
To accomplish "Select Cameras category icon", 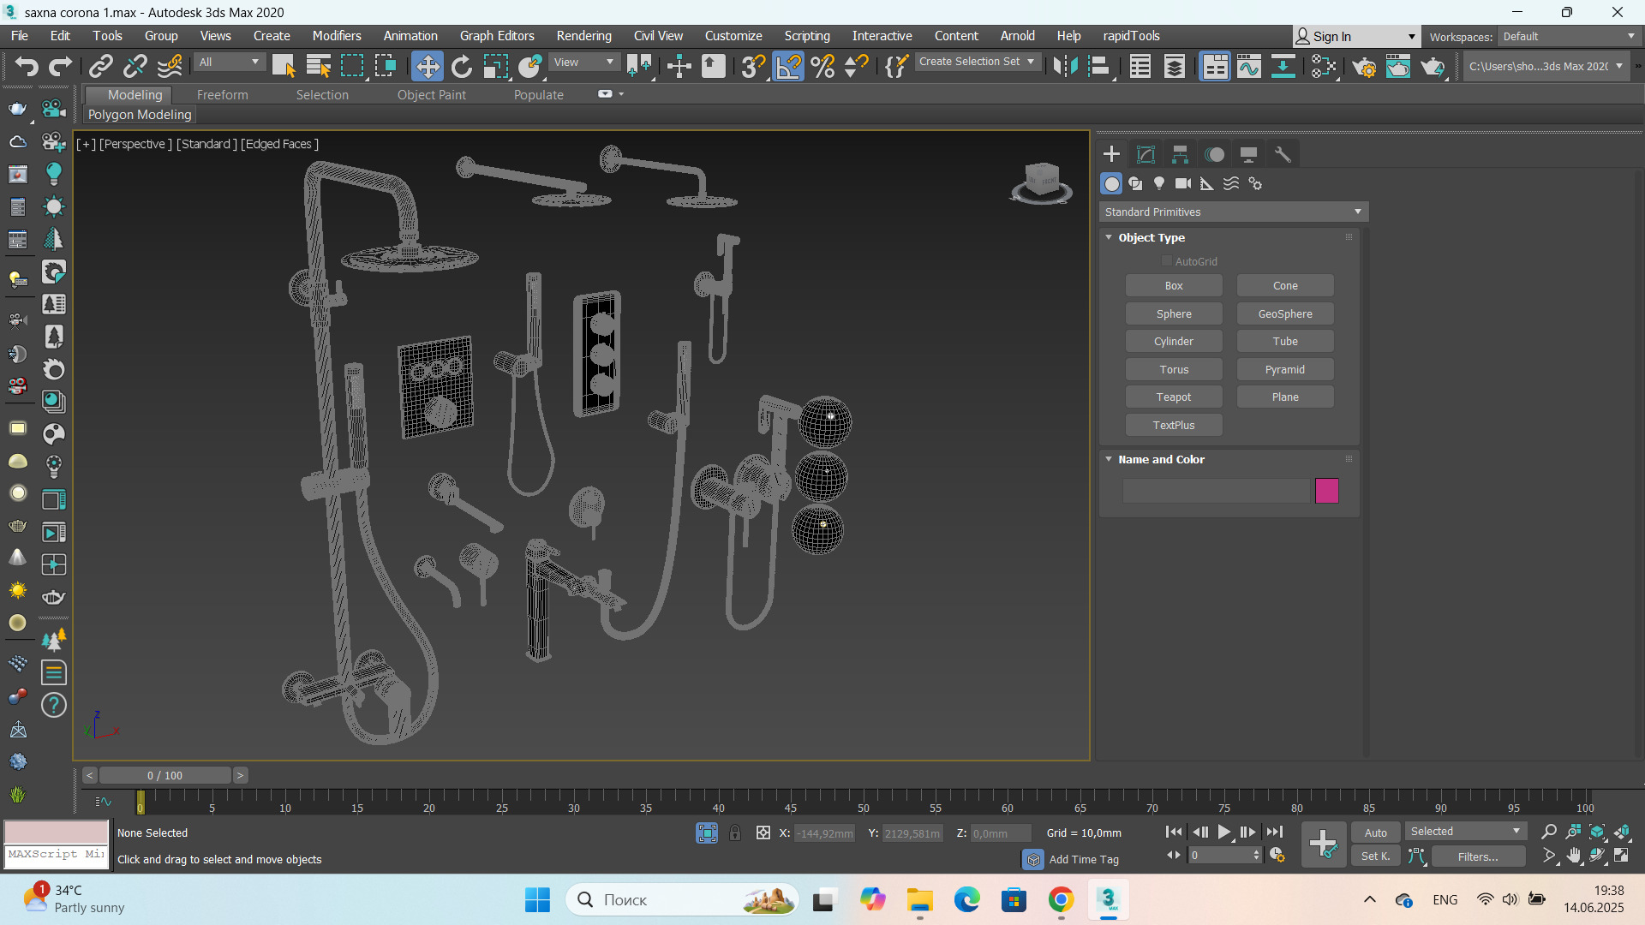I will [1183, 183].
